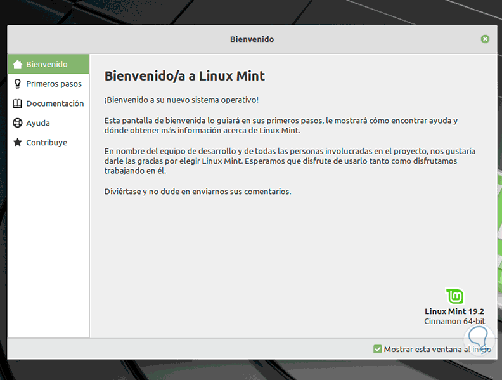
Task: Click the Diviértase y no dude sentence
Action: (x=198, y=192)
